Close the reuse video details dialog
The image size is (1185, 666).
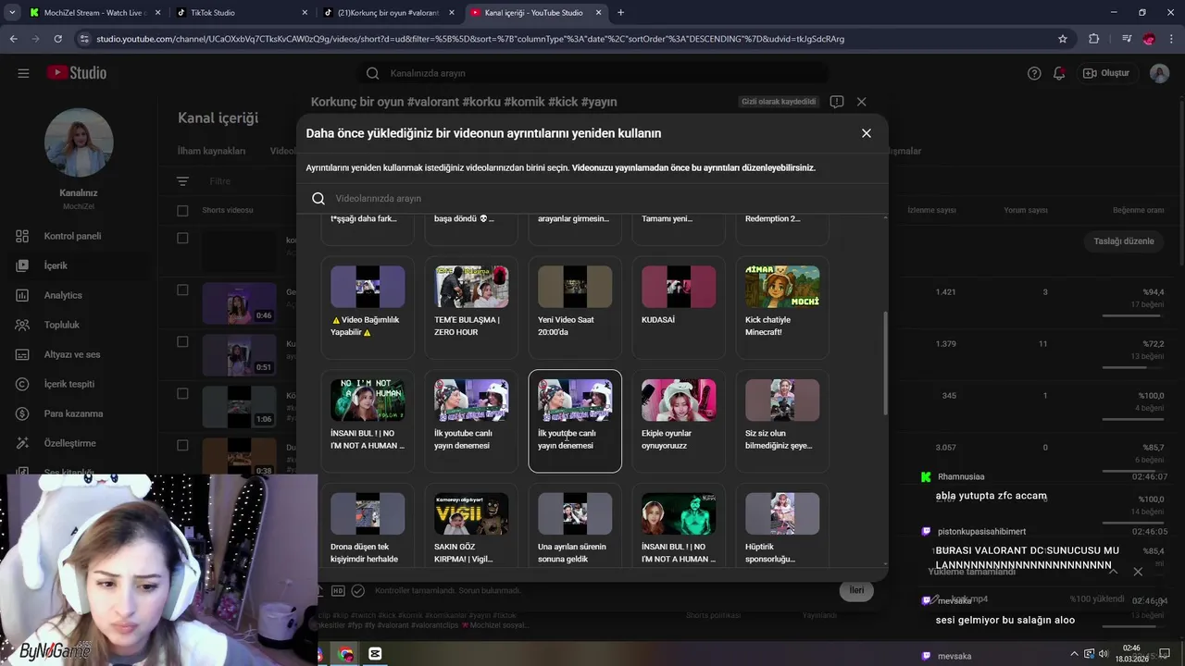[867, 133]
